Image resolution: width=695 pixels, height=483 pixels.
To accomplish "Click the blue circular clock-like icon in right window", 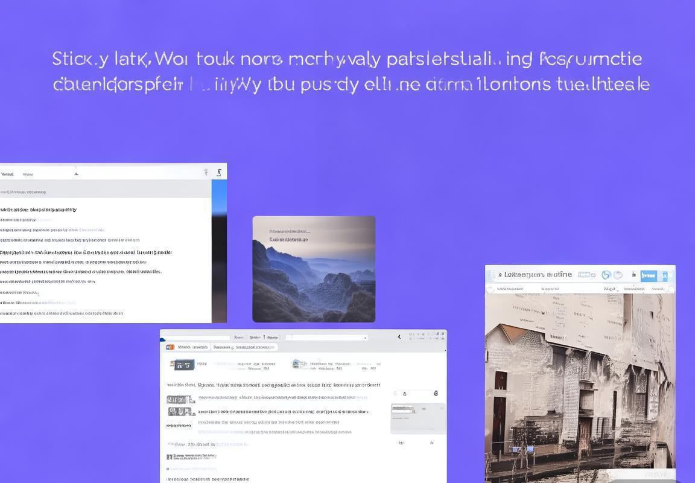I will (x=606, y=275).
